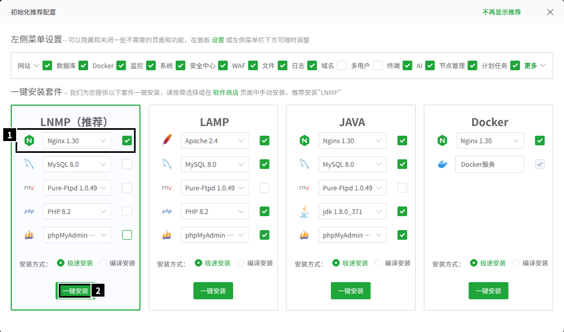Viewport: 564px width, 332px height.
Task: Expand the 网站 menu chevron
Action: pyautogui.click(x=37, y=65)
